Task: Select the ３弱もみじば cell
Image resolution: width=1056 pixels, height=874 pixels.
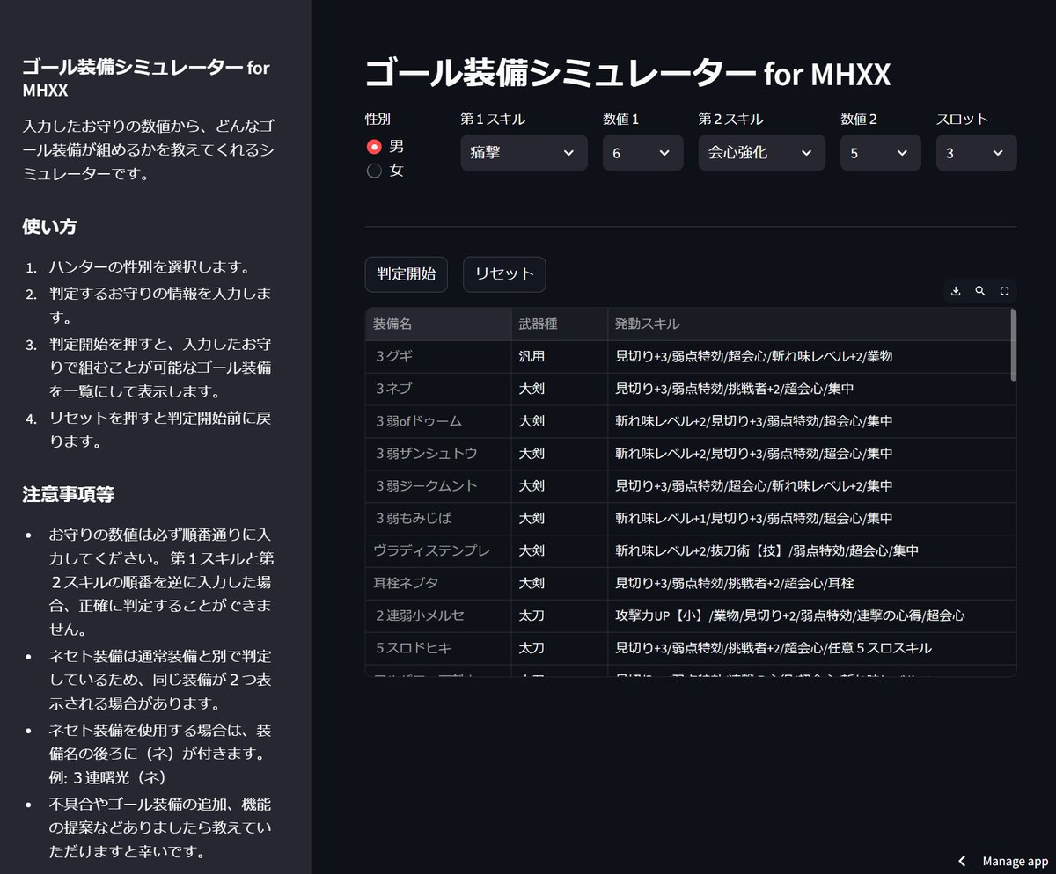Action: 438,518
